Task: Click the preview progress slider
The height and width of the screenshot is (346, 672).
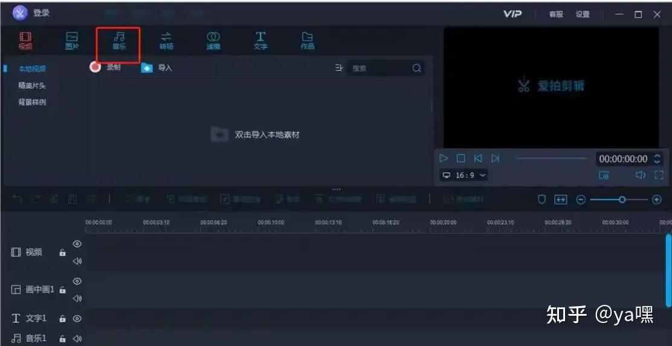Action: click(x=552, y=158)
